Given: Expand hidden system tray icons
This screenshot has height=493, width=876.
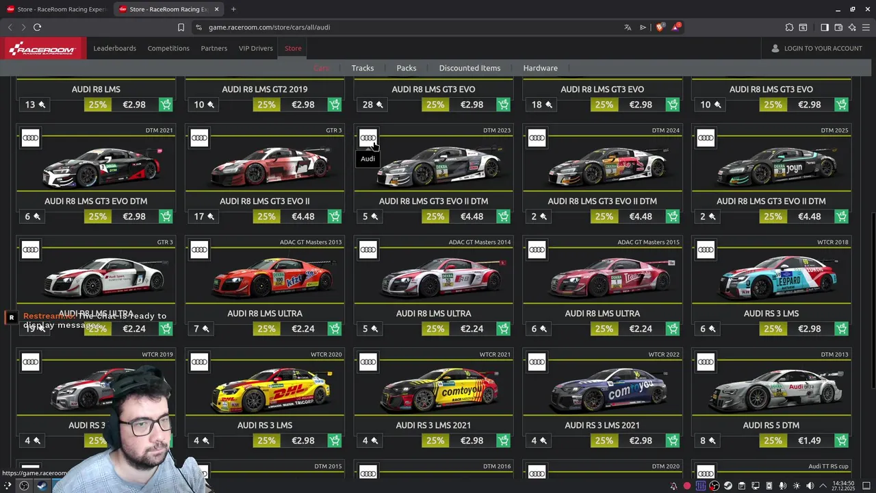Looking at the screenshot, I should coord(823,485).
